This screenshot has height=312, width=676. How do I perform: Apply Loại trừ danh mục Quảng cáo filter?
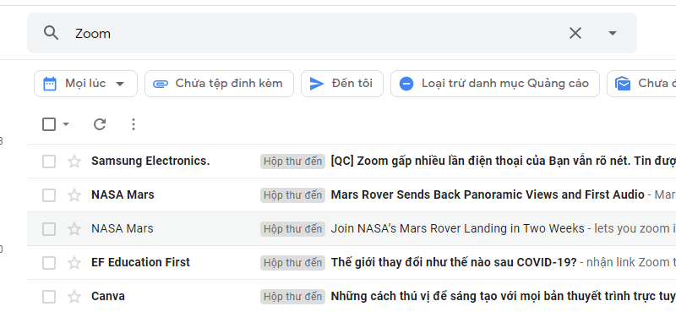[495, 84]
